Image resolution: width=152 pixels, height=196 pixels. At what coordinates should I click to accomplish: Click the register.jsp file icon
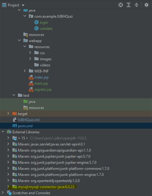tap(31, 89)
